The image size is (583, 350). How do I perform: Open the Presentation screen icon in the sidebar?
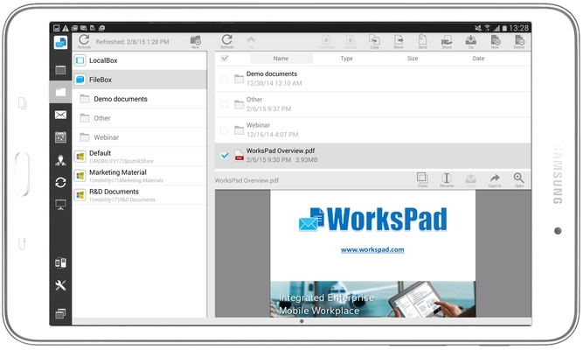(60, 205)
